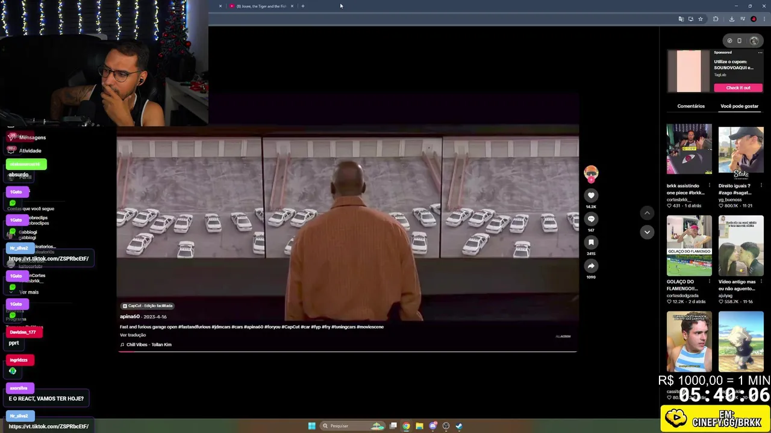
Task: Open the Vídeo antigo mas eu não aguento thumbnail
Action: click(x=741, y=246)
